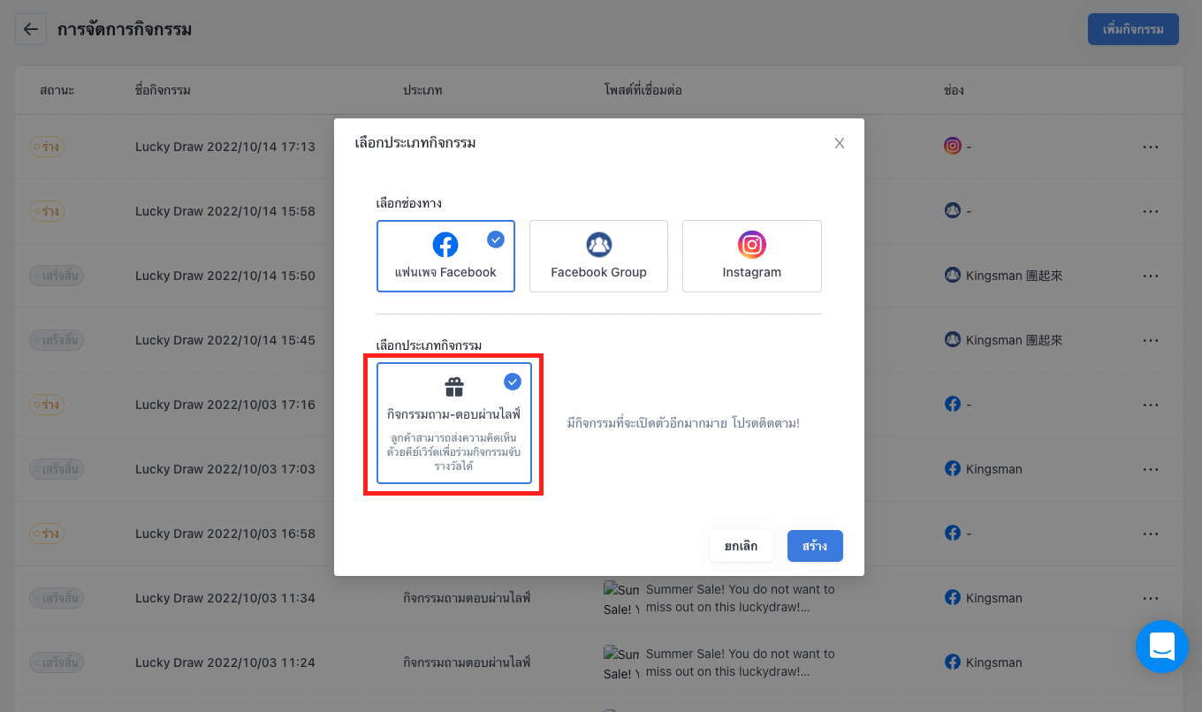Click the ช่อง column header
1202x712 pixels.
[954, 90]
